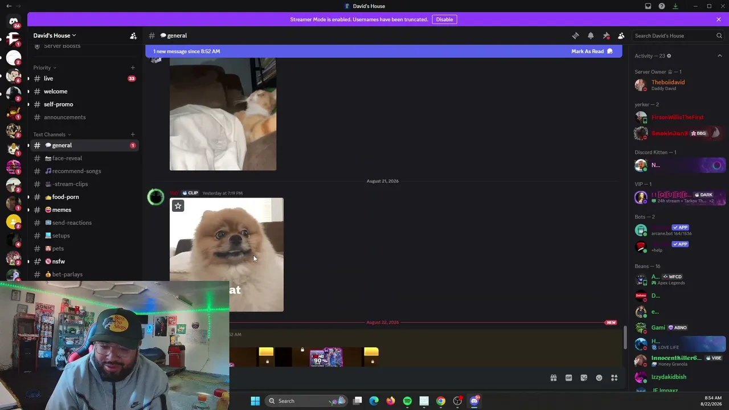Open Task View on the taskbar

tap(358, 401)
